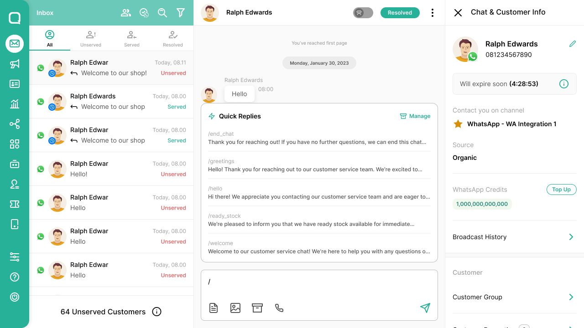
Task: Expand Broadcast History
Action: (515, 237)
